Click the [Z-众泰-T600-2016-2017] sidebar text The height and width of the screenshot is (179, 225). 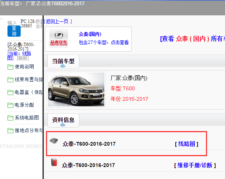[21, 47]
